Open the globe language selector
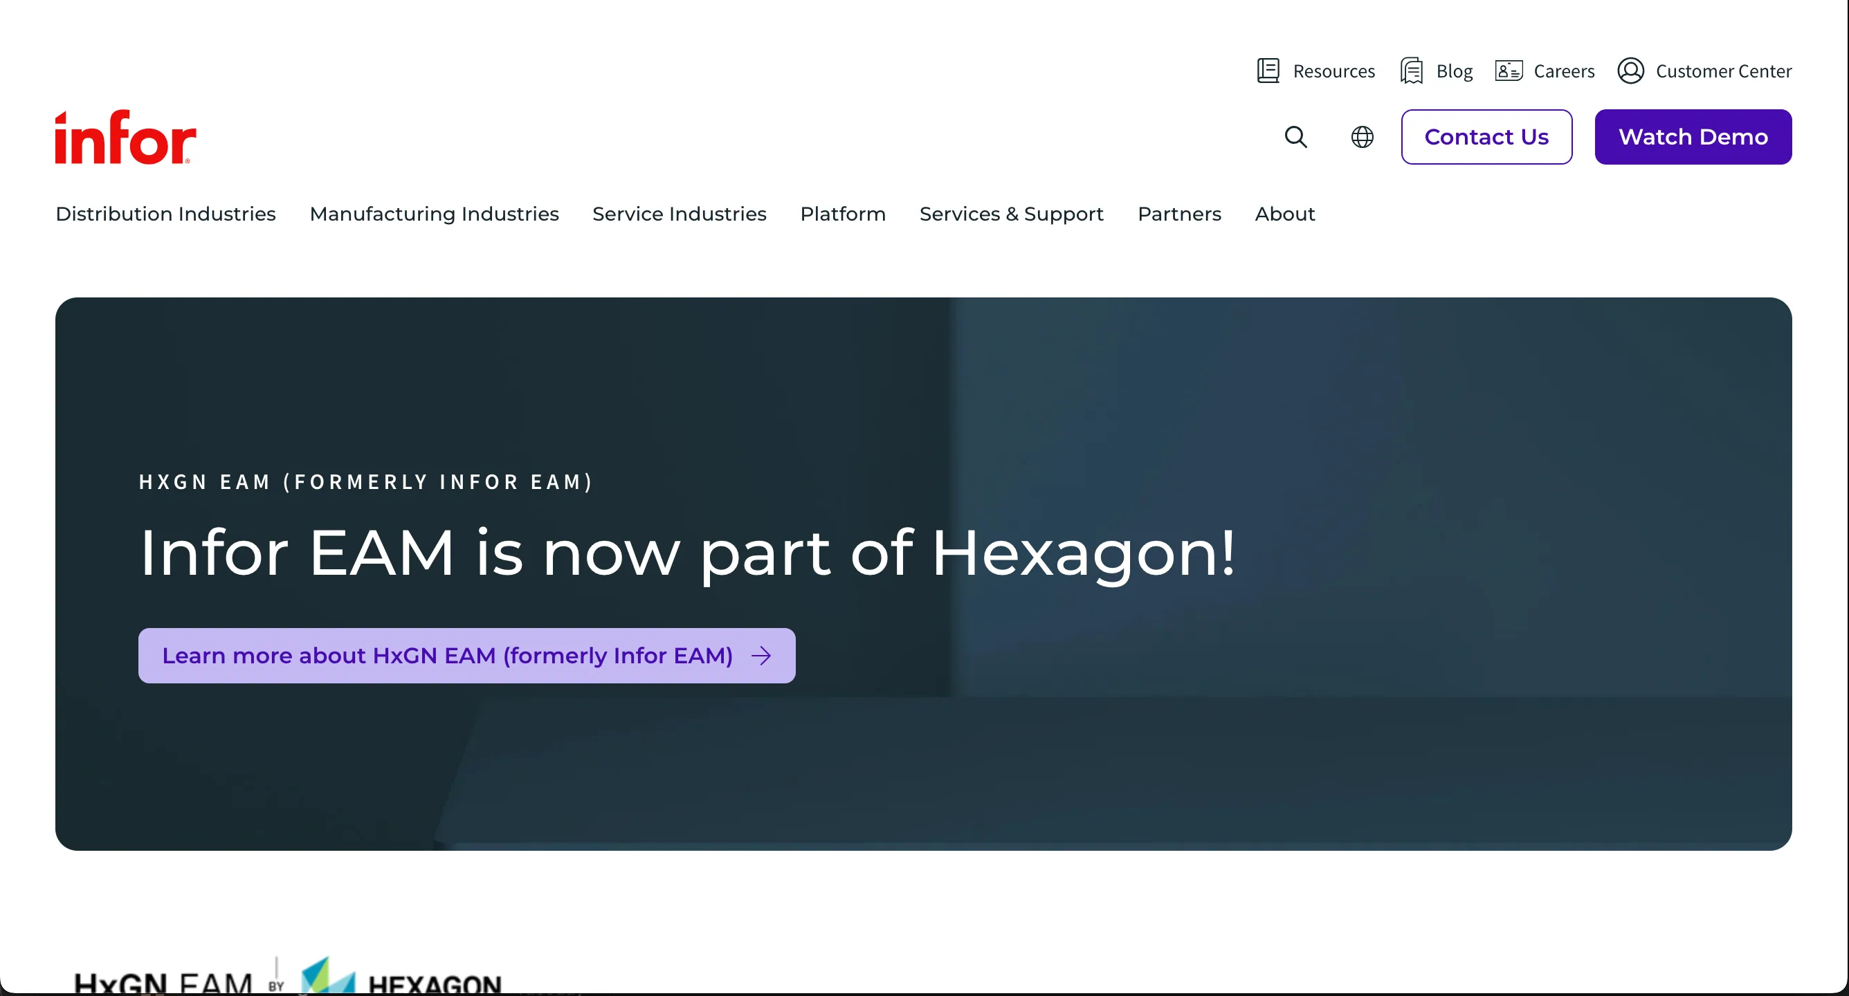Image resolution: width=1849 pixels, height=996 pixels. pyautogui.click(x=1362, y=136)
